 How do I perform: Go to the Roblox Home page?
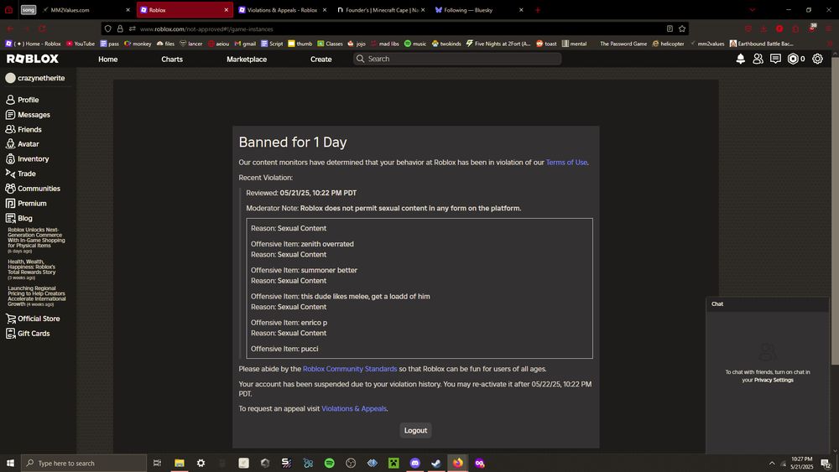(107, 60)
